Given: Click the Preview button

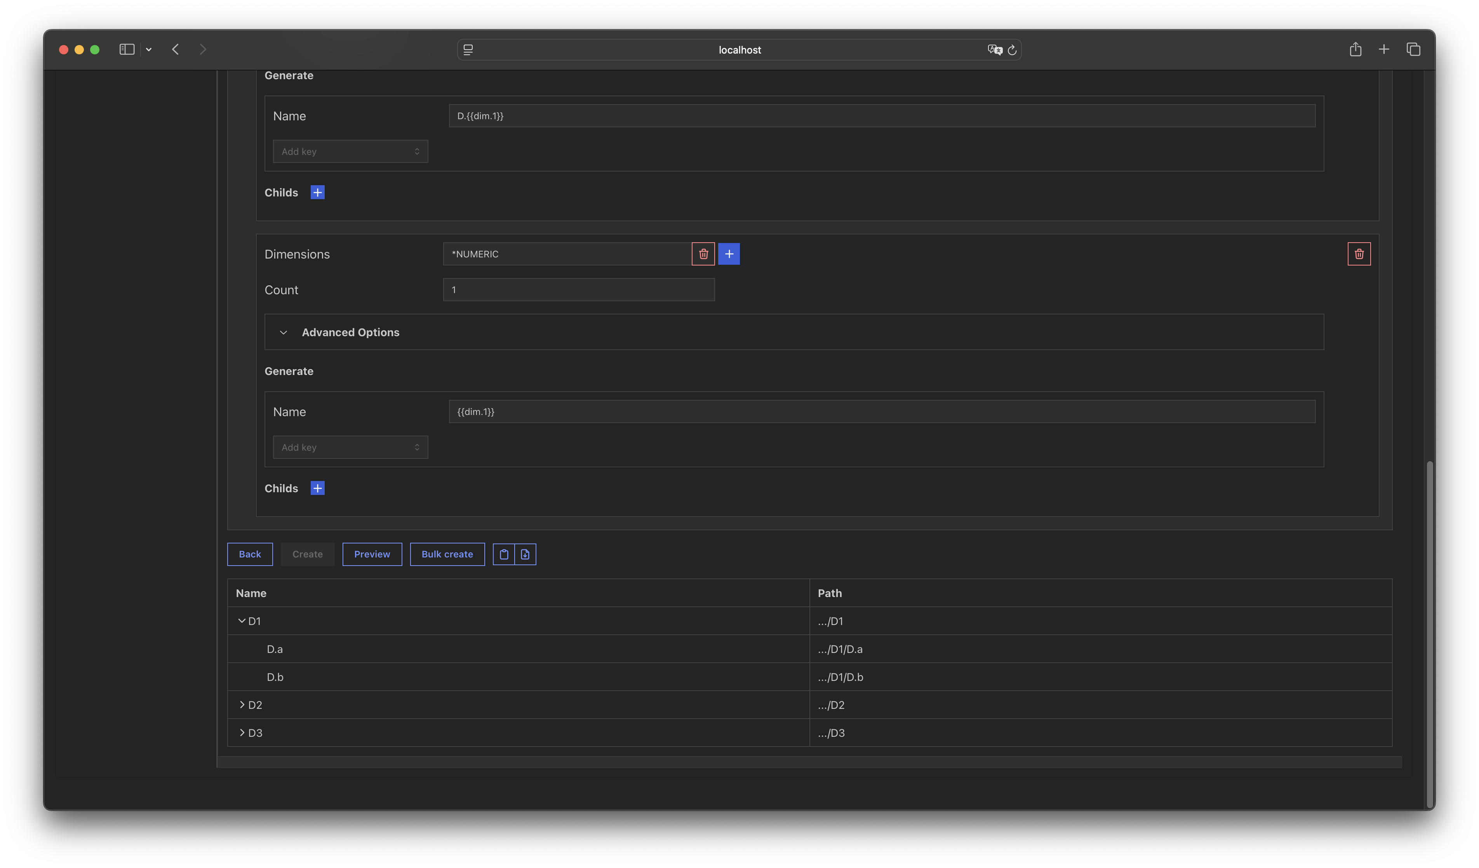Looking at the screenshot, I should [372, 554].
